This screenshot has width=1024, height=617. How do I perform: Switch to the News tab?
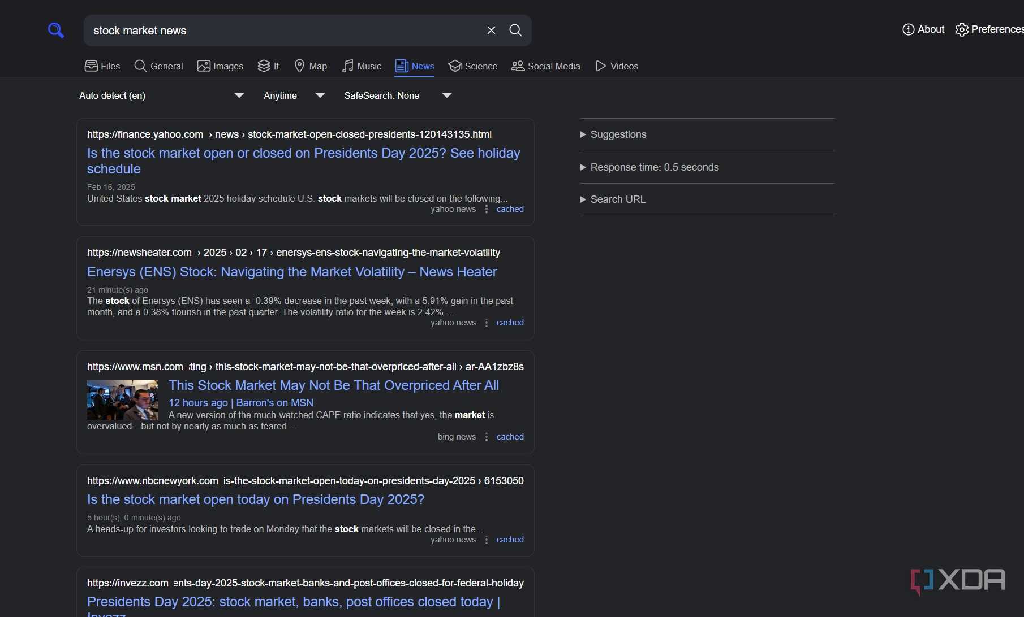415,66
